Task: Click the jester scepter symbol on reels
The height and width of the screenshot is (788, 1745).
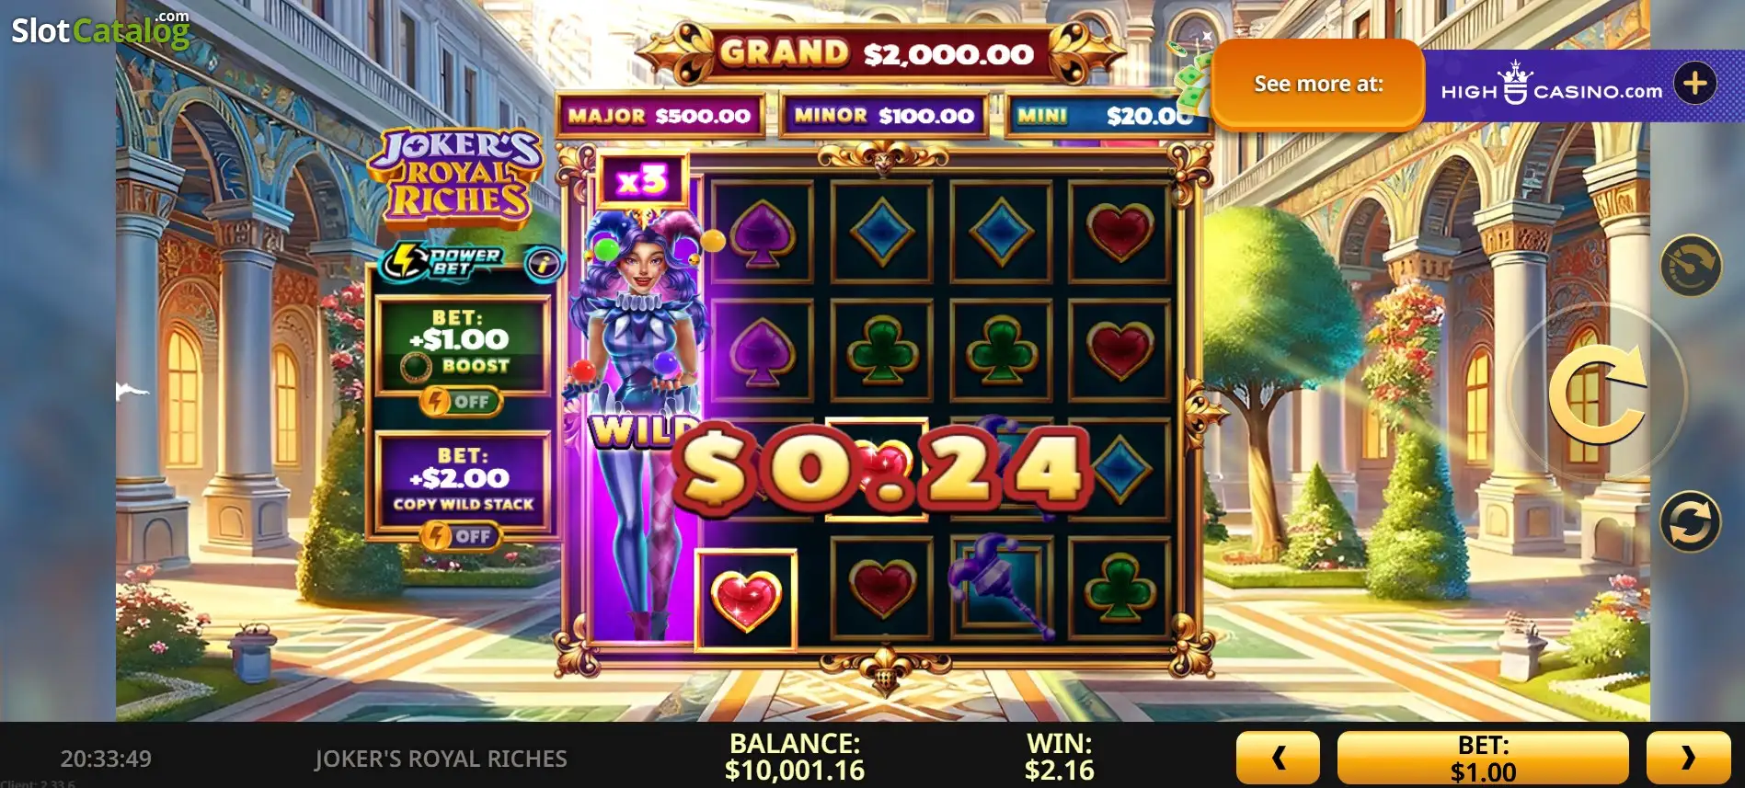Action: [1003, 586]
